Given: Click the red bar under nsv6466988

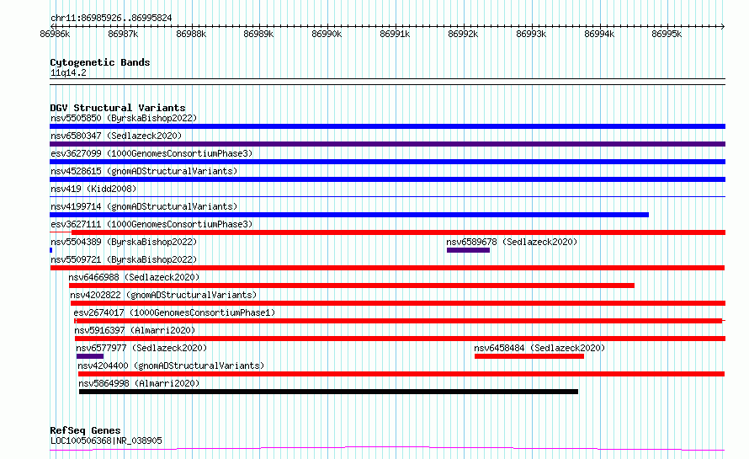Looking at the screenshot, I should point(352,286).
